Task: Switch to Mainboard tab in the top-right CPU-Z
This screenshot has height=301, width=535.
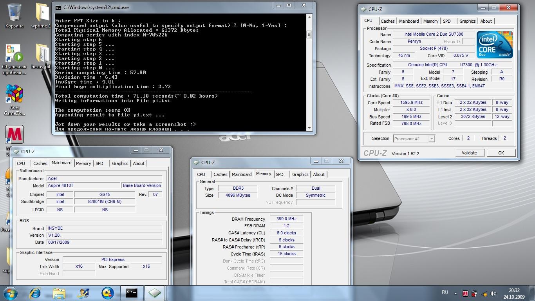Action: 409,21
